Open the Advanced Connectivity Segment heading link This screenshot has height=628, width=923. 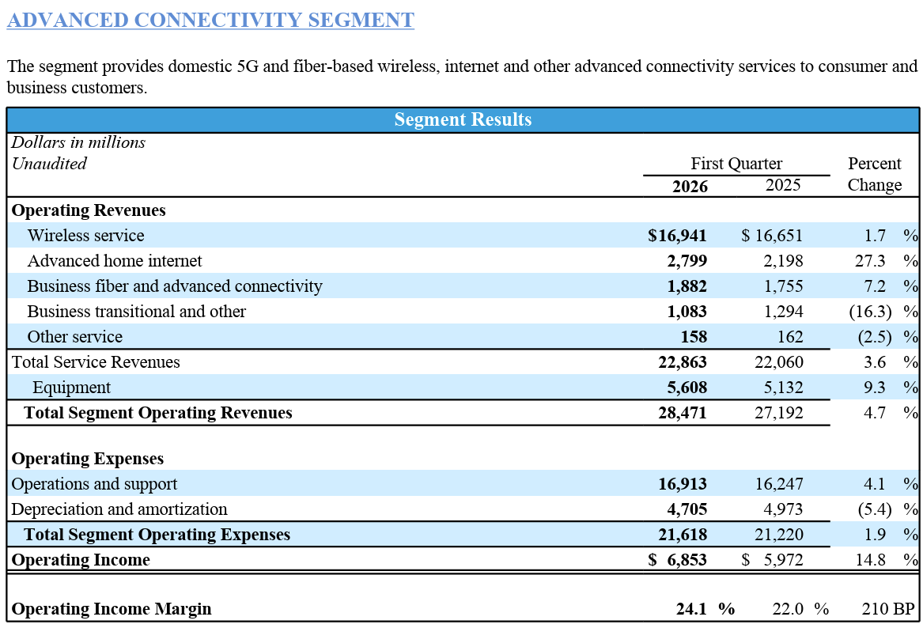coord(210,20)
